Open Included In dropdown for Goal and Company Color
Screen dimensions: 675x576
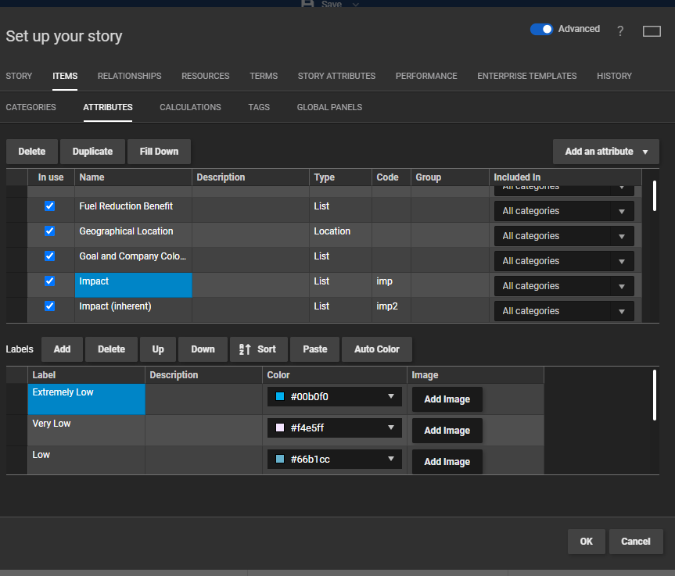(x=564, y=261)
